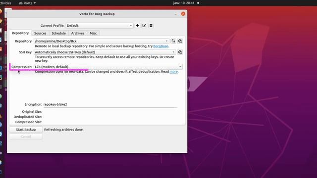Open the clock and calendar in top bar
Screen dimensions: 317x178
tap(184, 3)
